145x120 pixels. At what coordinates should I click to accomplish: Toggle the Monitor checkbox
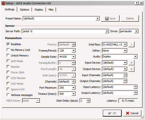(8, 67)
